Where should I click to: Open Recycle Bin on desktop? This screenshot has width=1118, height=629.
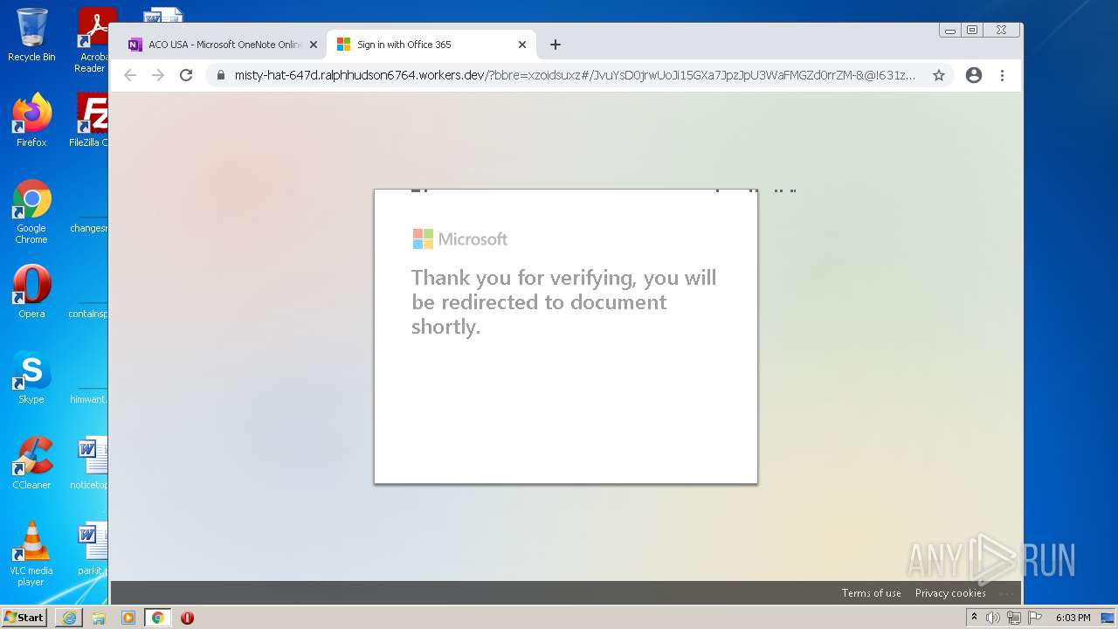(31, 35)
